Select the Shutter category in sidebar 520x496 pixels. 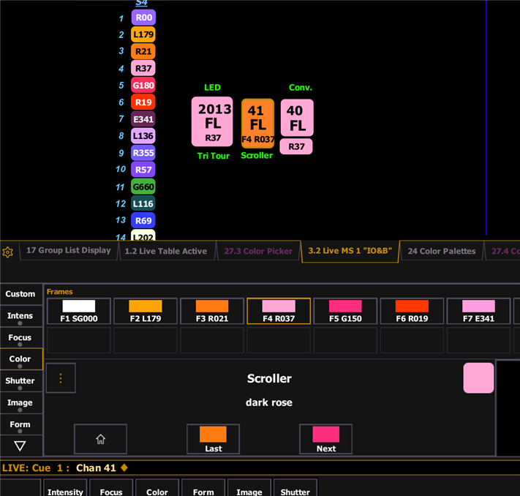click(x=20, y=381)
